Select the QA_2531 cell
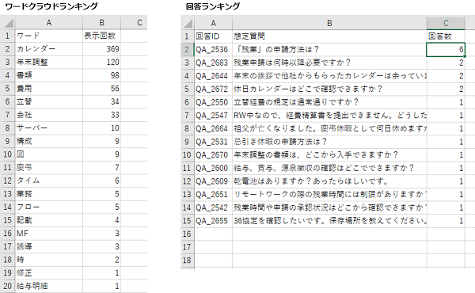The image size is (475, 293). point(213,142)
